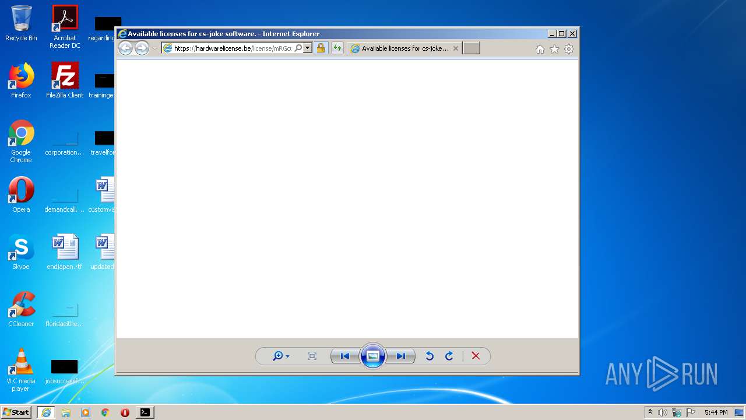
Task: Select the Opera desktop shortcut
Action: point(21,195)
